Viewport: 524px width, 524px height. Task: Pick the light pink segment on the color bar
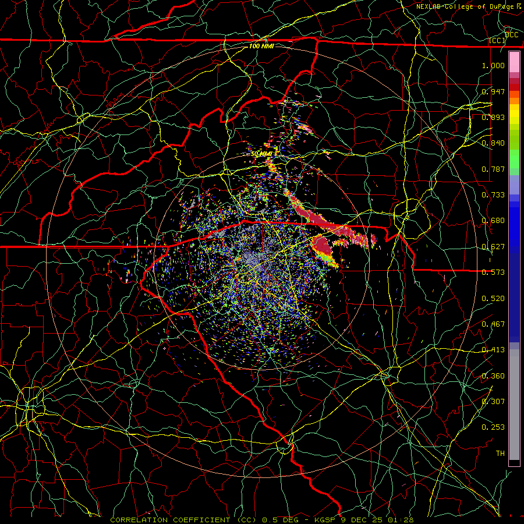(x=514, y=62)
